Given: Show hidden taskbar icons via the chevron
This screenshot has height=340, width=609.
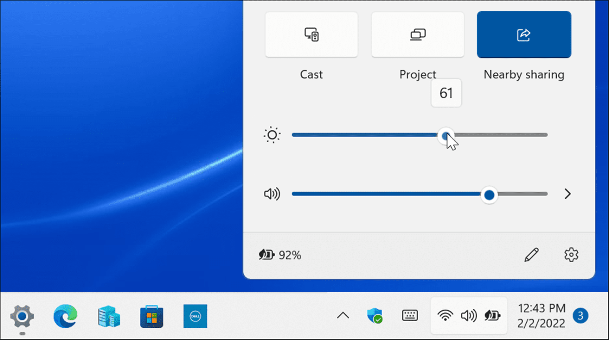Looking at the screenshot, I should click(x=342, y=316).
